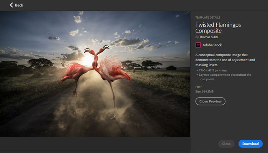Click the Twisted Flamingos Composite title

[x=218, y=28]
